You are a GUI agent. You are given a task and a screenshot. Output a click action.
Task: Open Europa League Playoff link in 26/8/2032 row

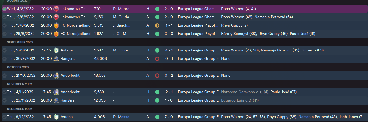[198, 34]
